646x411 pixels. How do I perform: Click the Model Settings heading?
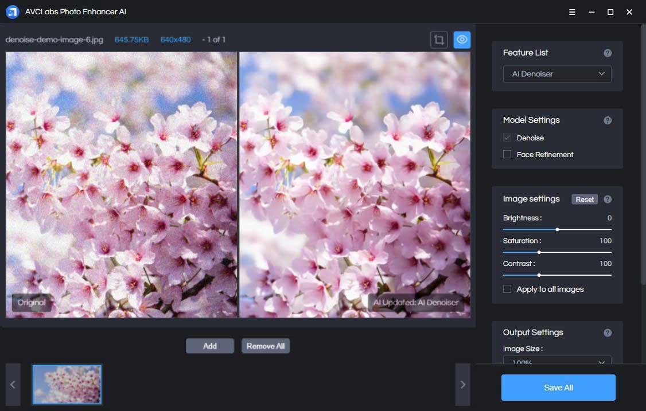coord(531,120)
